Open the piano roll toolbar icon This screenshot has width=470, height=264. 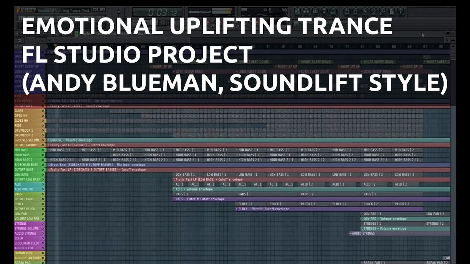point(315,11)
